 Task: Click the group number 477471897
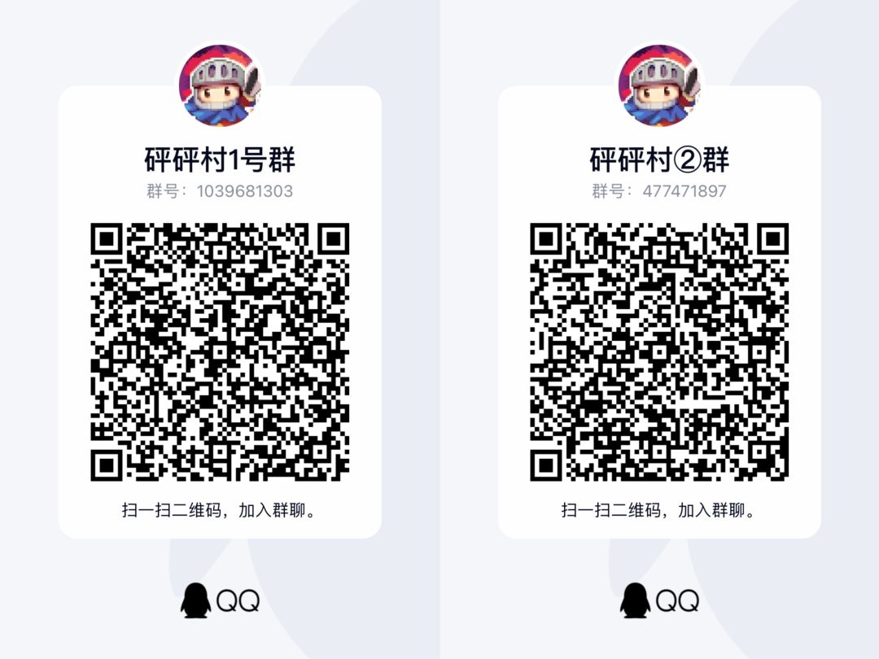[x=684, y=191]
